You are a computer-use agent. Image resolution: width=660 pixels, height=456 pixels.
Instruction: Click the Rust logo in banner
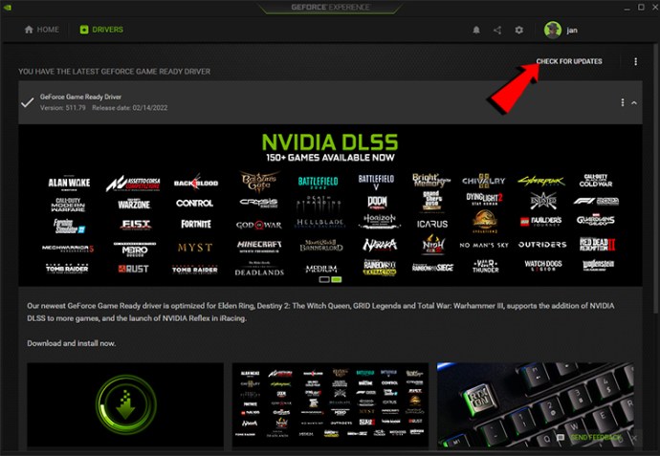[133, 269]
